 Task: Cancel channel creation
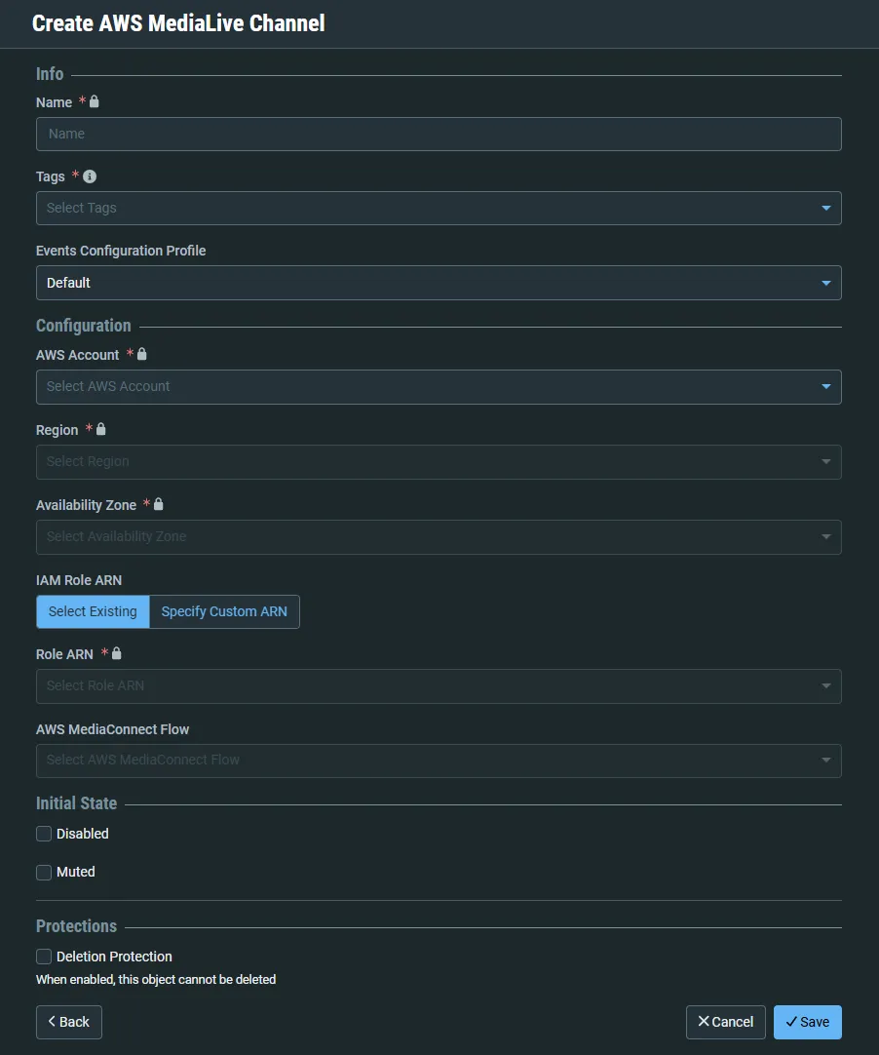pyautogui.click(x=726, y=1022)
